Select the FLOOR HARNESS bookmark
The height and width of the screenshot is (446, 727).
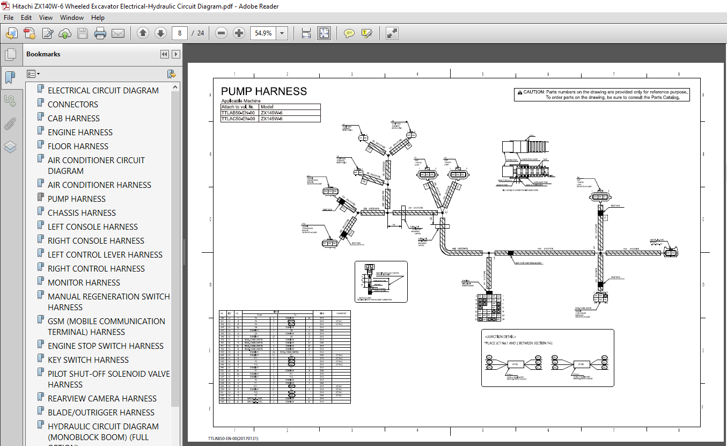(78, 147)
